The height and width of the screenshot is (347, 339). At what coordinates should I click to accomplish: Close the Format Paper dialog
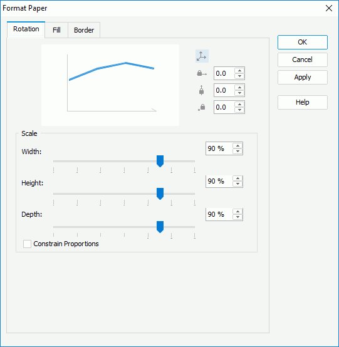click(329, 8)
